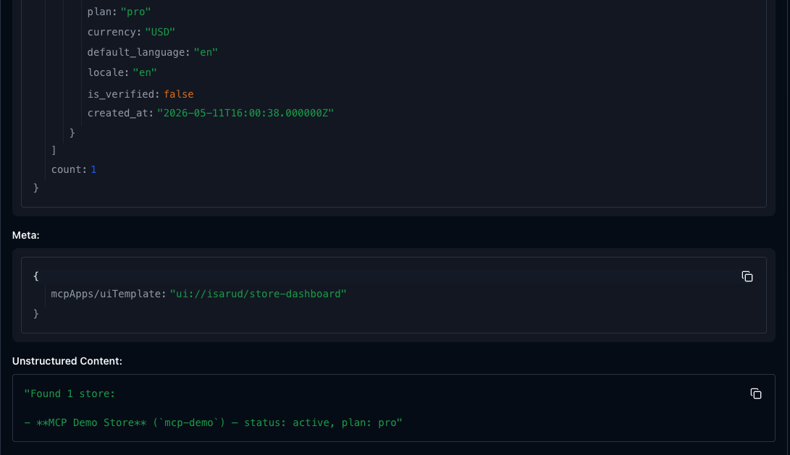Select the ui://isarud/store-dashboard template value
Screen dimensions: 790x455
pos(258,294)
